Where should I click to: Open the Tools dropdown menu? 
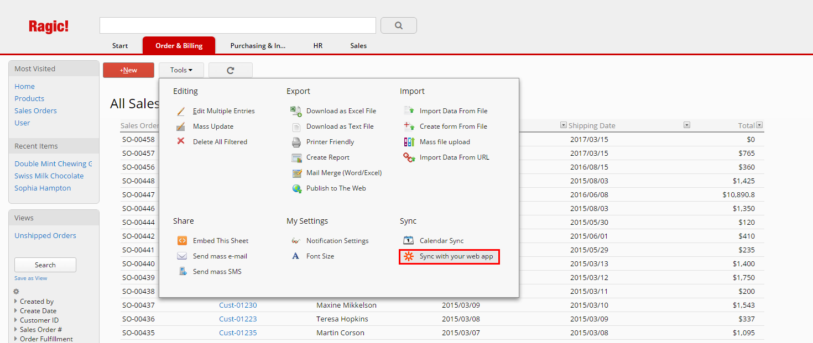click(181, 70)
